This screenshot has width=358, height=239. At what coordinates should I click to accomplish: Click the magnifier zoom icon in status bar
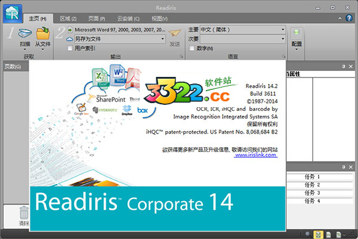[308, 234]
